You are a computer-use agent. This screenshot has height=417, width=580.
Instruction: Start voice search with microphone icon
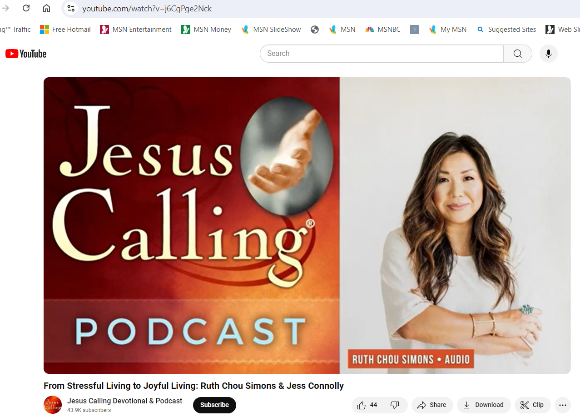tap(548, 54)
